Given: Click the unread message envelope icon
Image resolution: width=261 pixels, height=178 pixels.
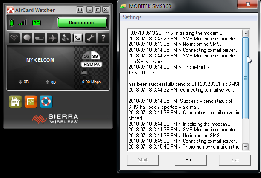Looking at the screenshot, I should [84, 73].
